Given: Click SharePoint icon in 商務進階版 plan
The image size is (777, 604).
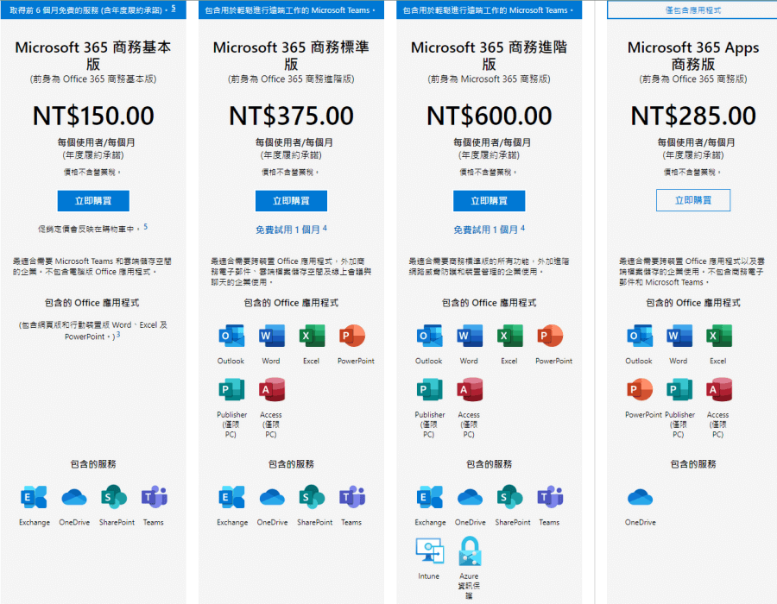Looking at the screenshot, I should [x=510, y=497].
